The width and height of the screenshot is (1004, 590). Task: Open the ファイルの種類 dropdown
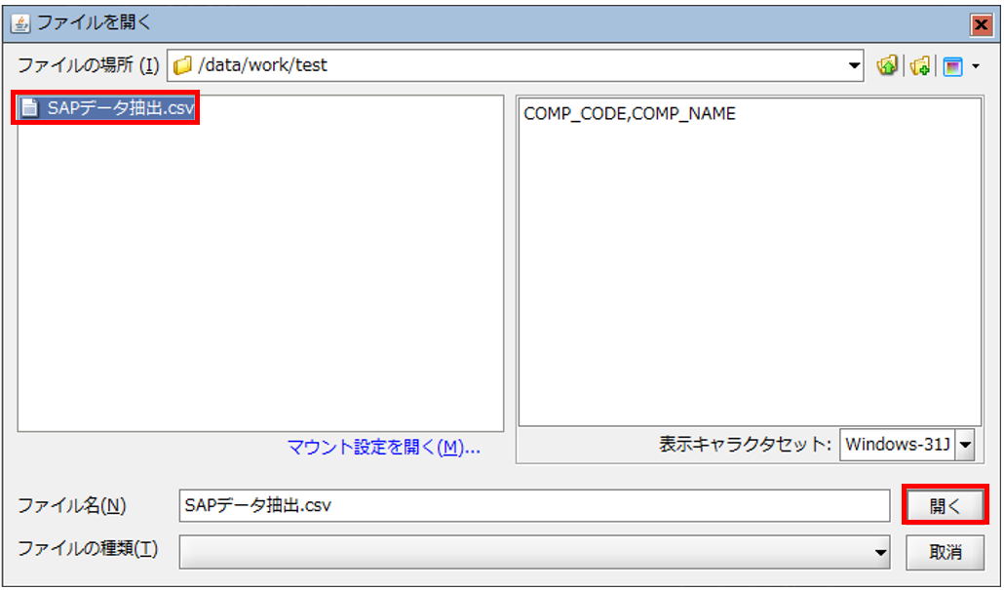pos(881,552)
